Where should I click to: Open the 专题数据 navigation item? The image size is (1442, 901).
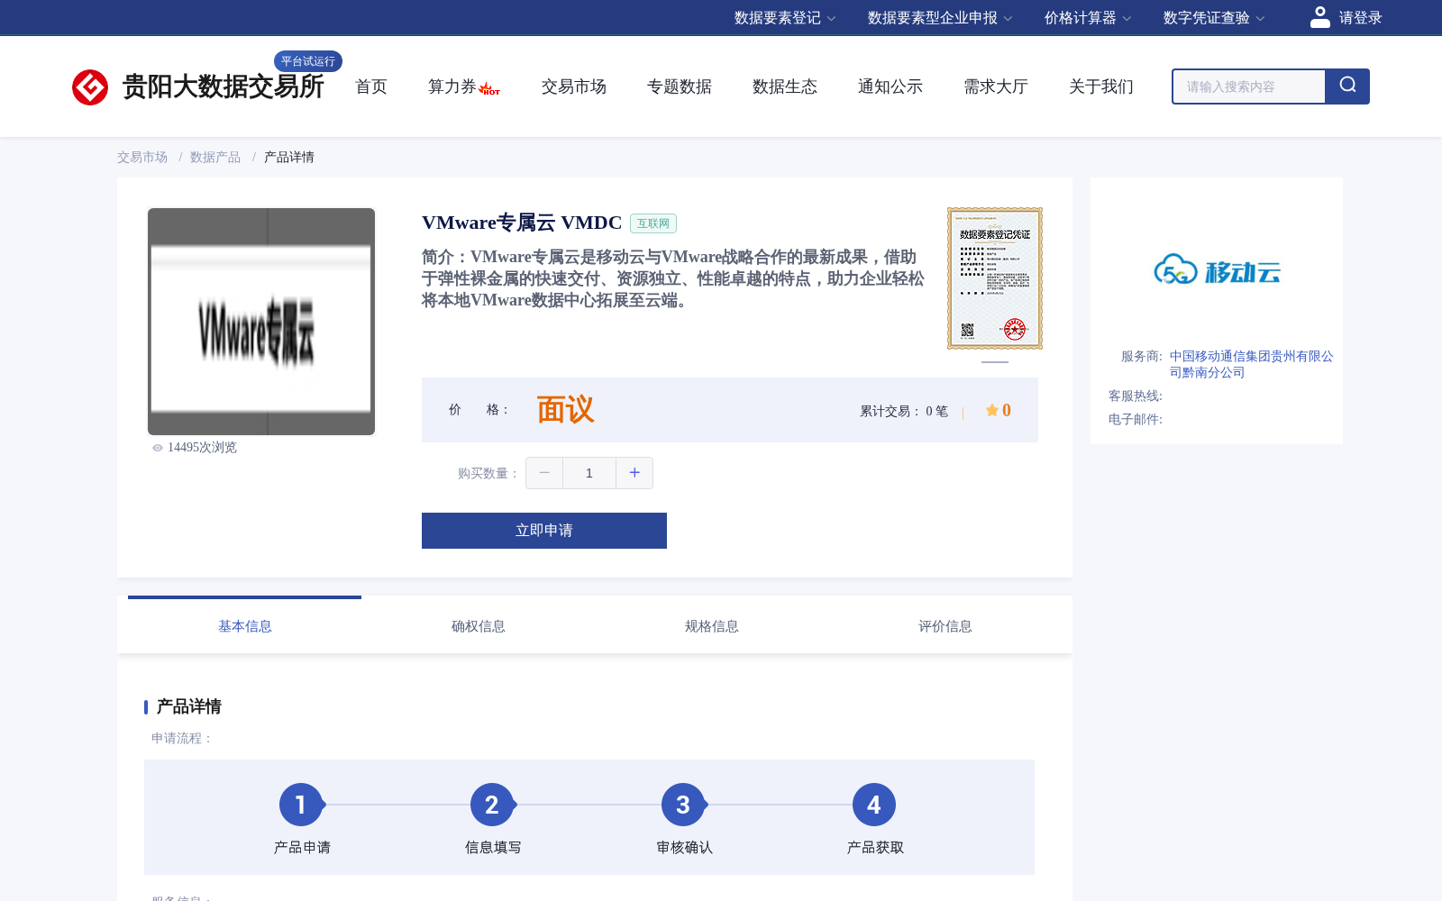click(680, 86)
